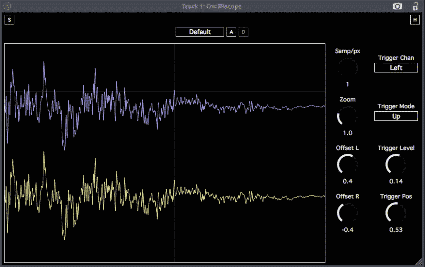
Task: Open the Default preset selector
Action: click(200, 32)
